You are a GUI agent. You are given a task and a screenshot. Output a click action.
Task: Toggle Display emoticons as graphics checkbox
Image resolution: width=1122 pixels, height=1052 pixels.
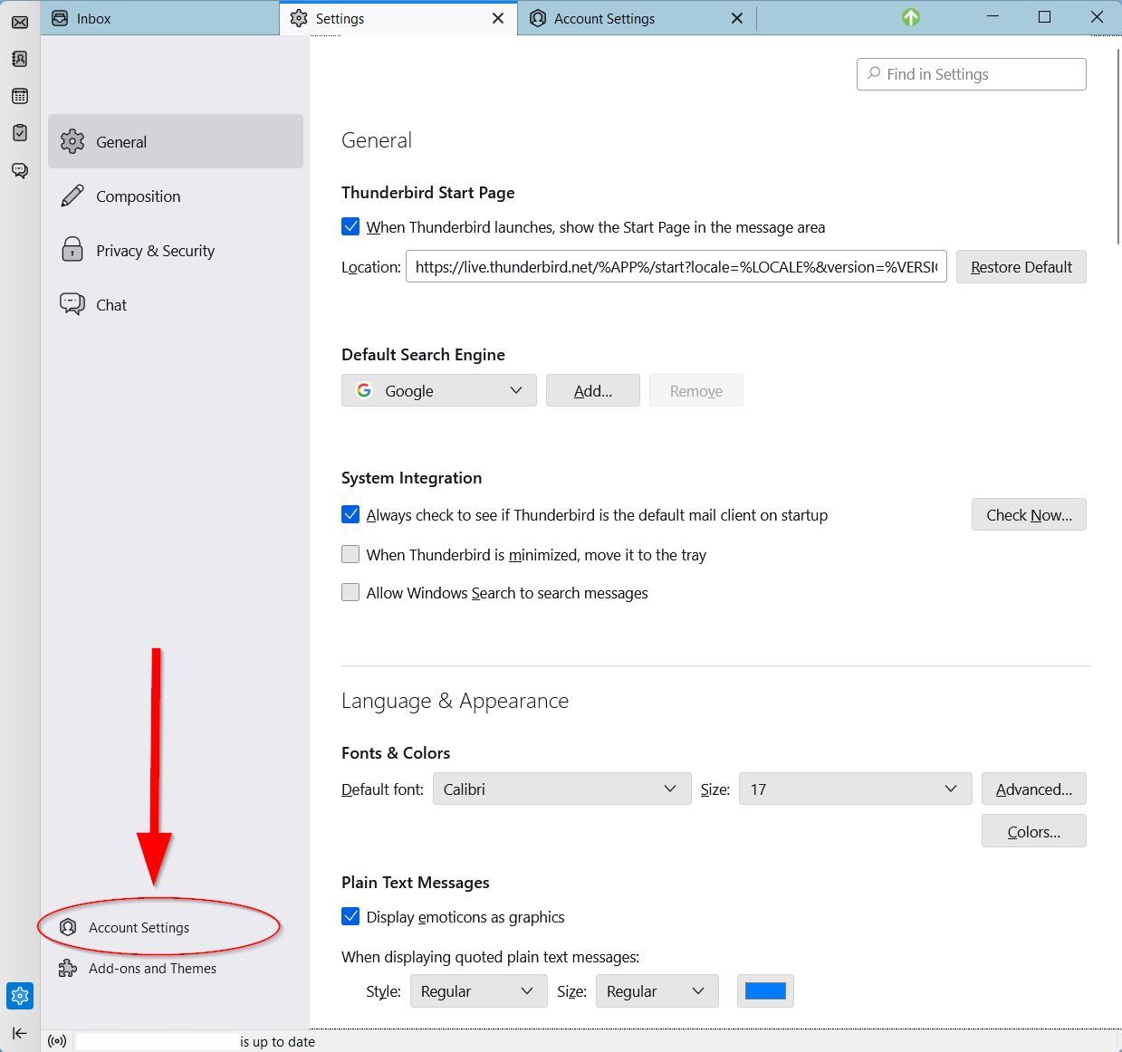pos(350,916)
